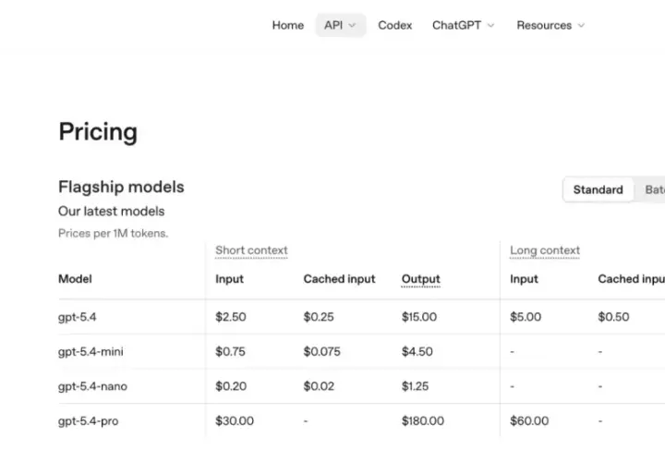Click the $30.00 input price

coord(235,420)
